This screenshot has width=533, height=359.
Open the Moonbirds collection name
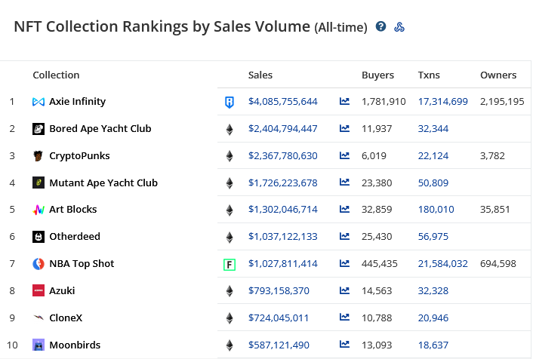[75, 345]
